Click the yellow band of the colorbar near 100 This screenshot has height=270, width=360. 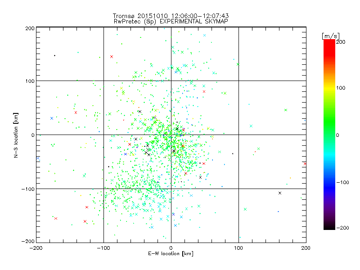[329, 88]
